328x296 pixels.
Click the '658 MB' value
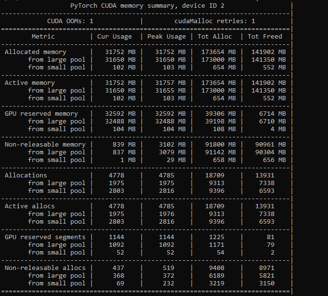tap(224, 160)
